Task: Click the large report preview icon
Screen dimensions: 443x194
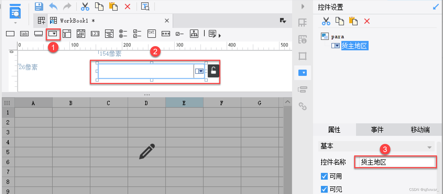Action: click(x=15, y=11)
